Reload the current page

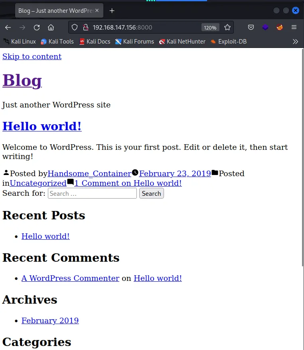(37, 28)
